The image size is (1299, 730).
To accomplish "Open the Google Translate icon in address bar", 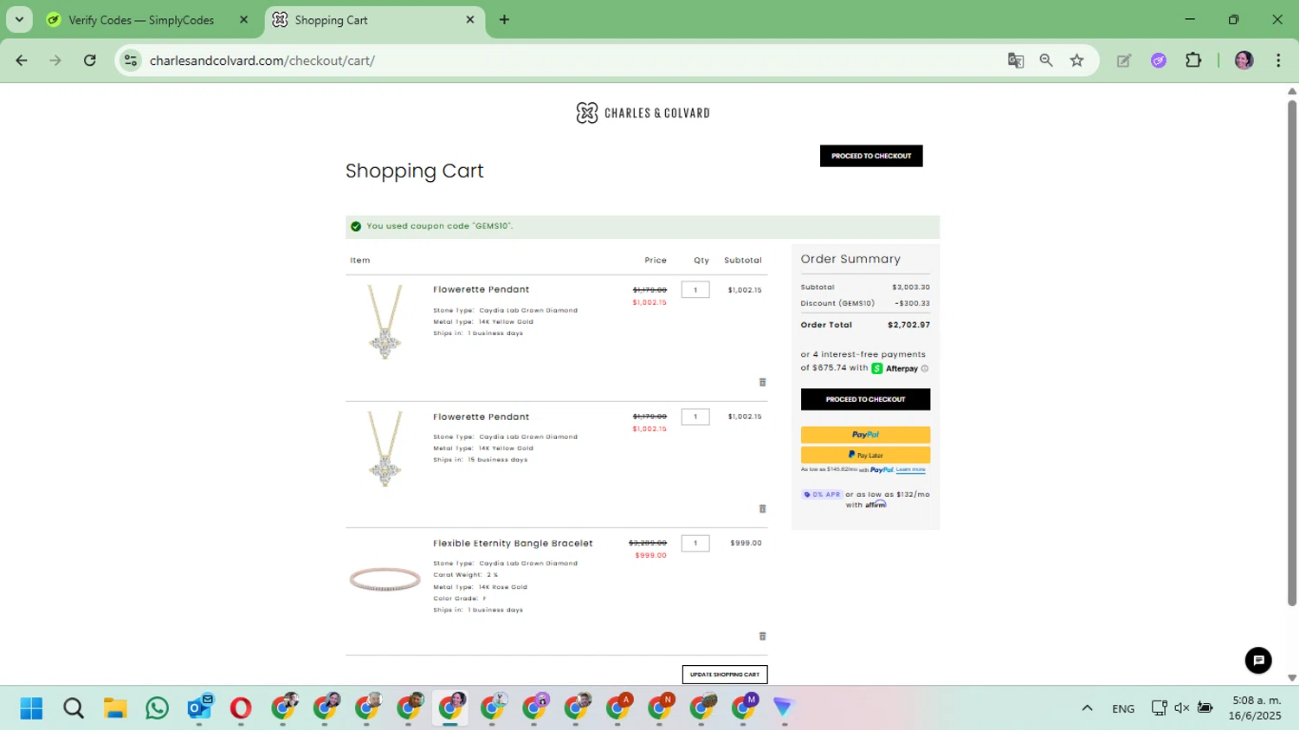I will (x=1016, y=61).
